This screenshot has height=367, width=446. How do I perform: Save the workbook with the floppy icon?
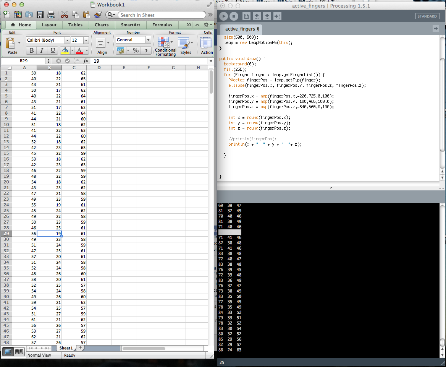click(40, 15)
